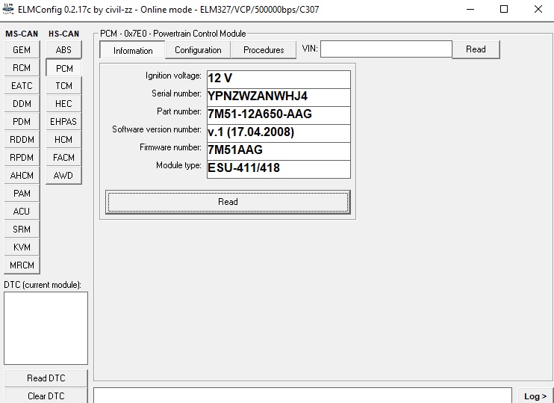Select the HEC module button
This screenshot has width=554, height=403.
(63, 104)
